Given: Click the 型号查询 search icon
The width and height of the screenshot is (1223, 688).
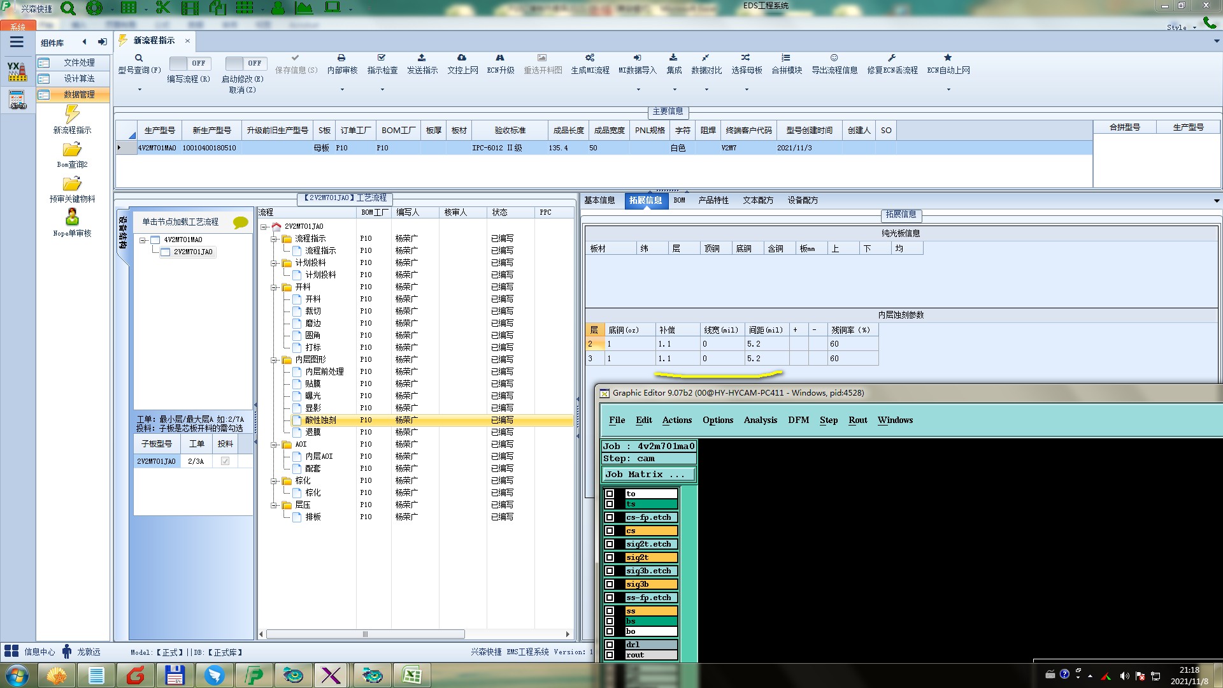Looking at the screenshot, I should click(138, 58).
